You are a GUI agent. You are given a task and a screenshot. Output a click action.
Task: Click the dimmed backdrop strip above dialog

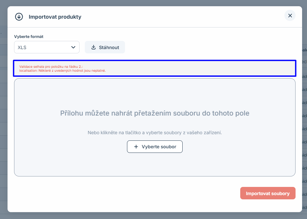(153, 3)
